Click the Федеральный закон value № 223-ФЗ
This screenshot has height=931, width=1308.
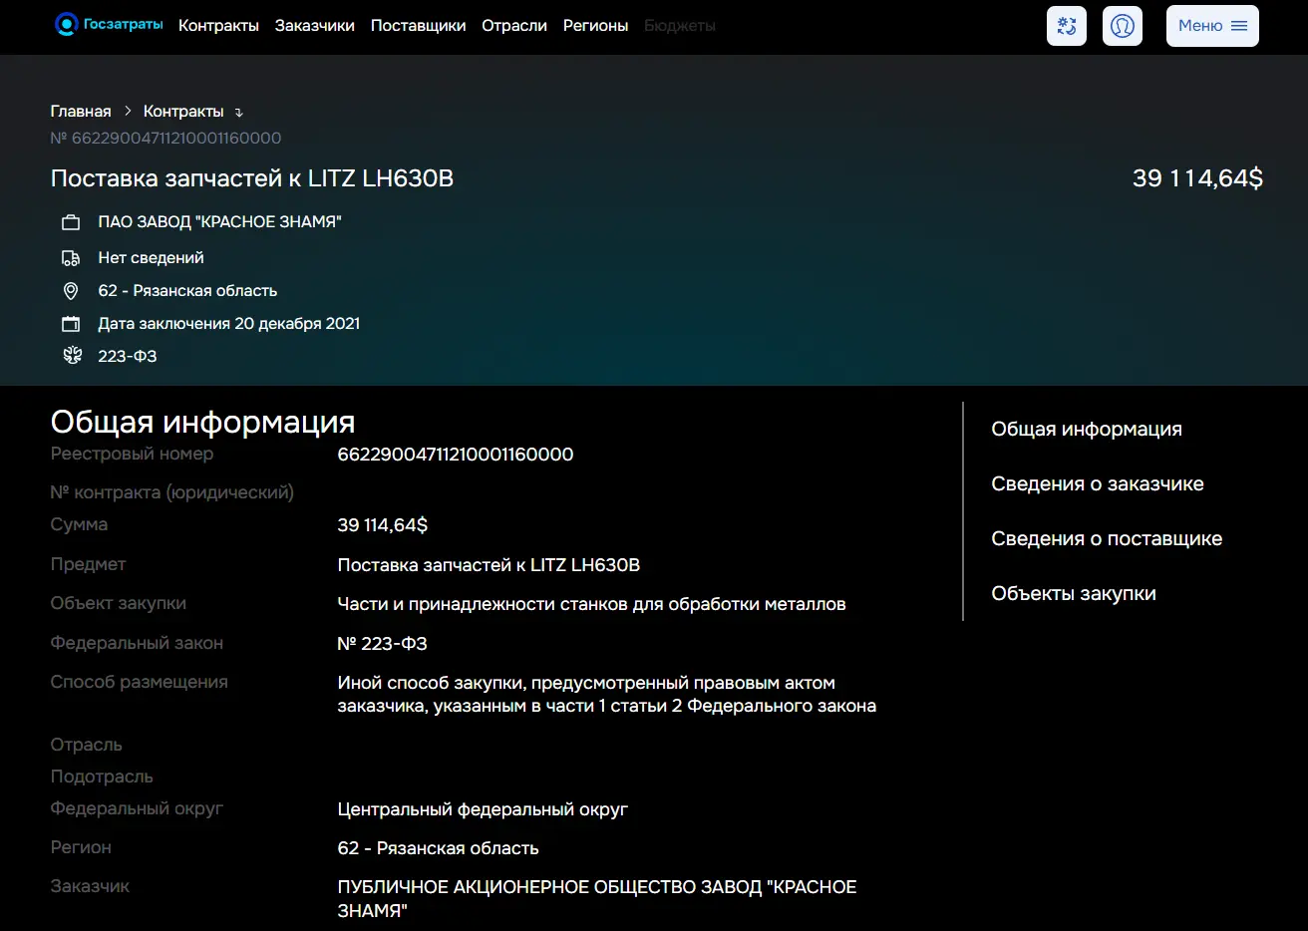(x=383, y=644)
